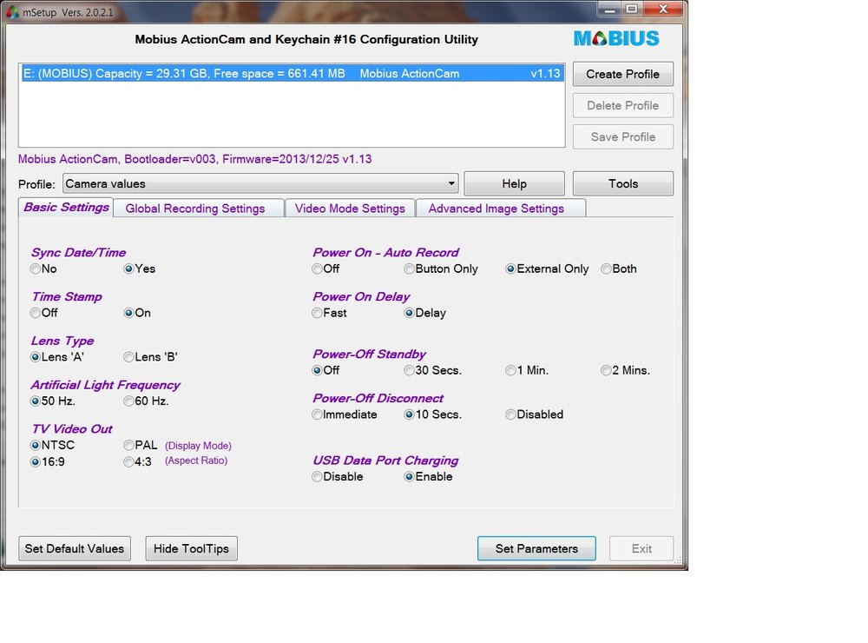Screen dimensions: 868x643
Task: Minimize the mSetup window
Action: (x=609, y=9)
